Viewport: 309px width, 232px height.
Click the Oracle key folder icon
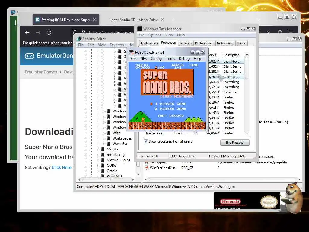coord(103,171)
